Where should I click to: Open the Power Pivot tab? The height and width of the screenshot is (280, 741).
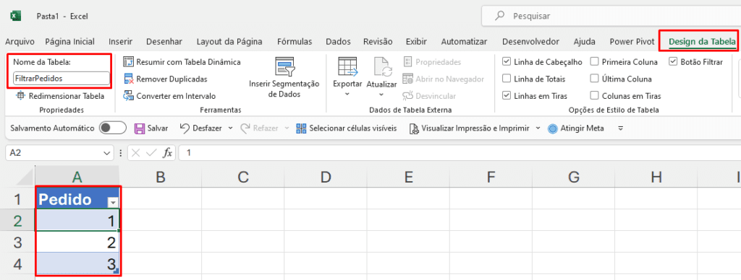[632, 41]
